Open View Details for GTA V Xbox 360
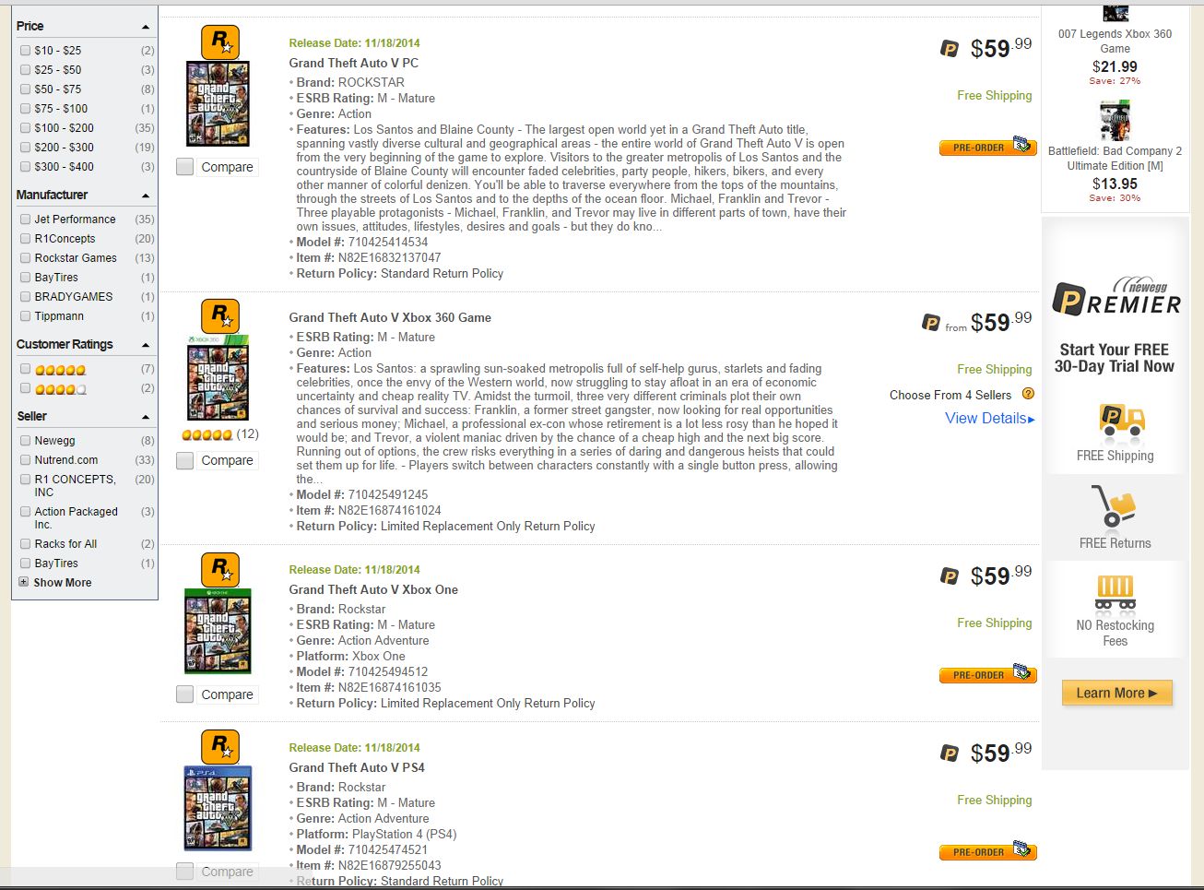 point(986,418)
